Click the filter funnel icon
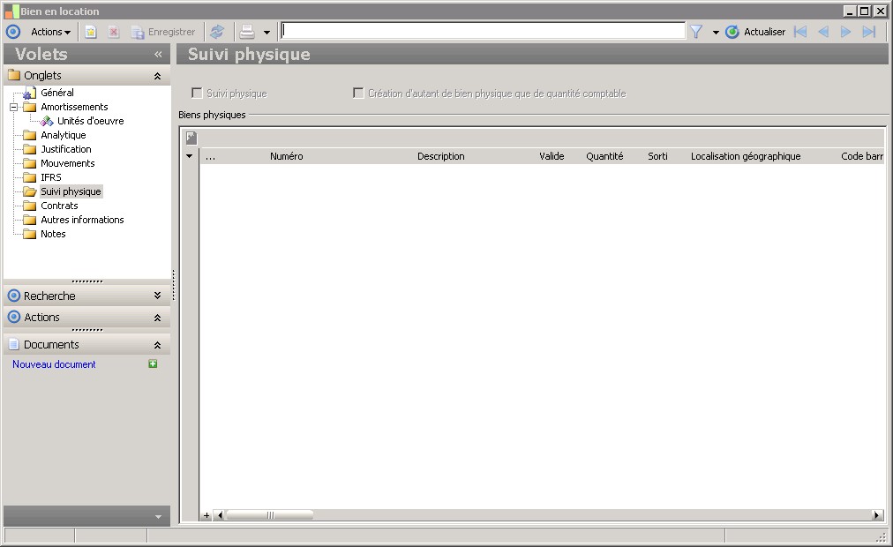The width and height of the screenshot is (893, 547). [696, 32]
